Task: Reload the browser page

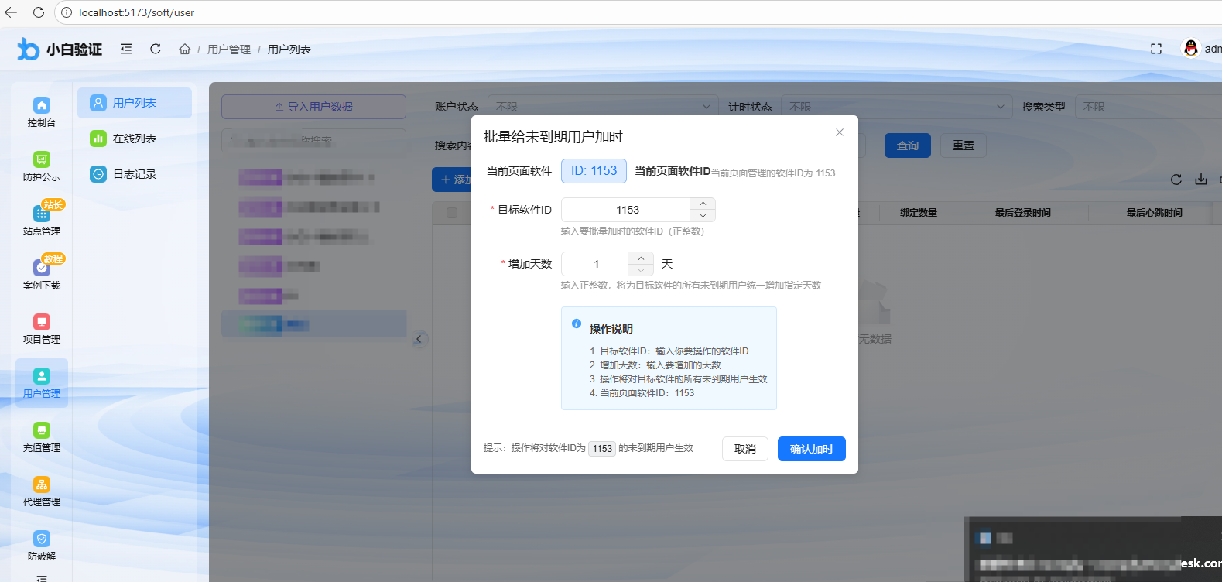Action: pyautogui.click(x=39, y=12)
